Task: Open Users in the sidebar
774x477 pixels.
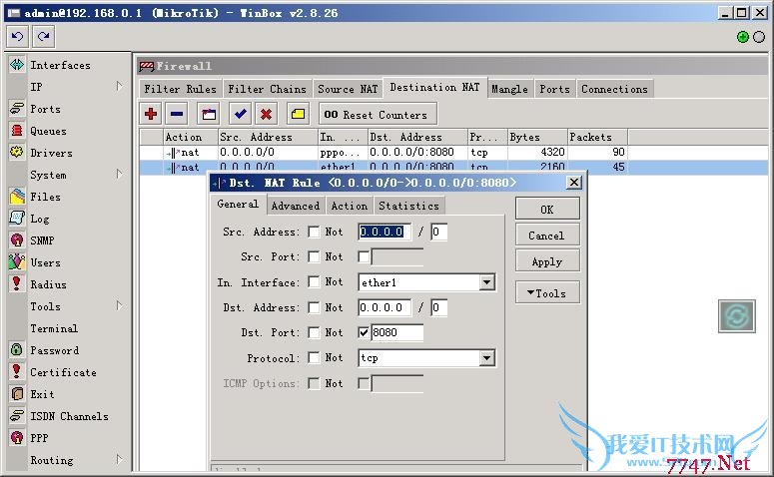Action: 45,262
